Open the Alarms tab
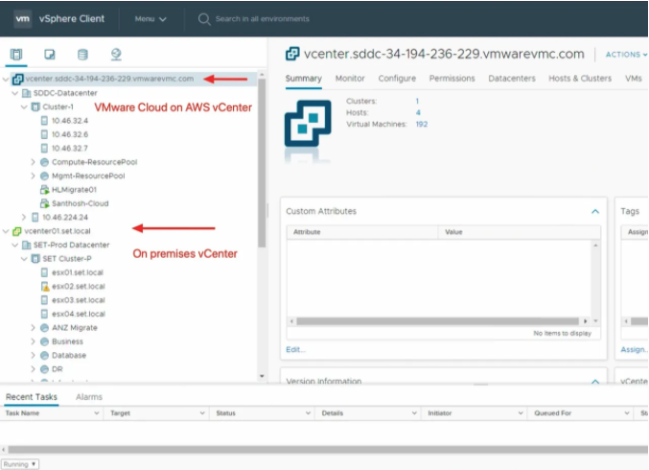649x470 pixels. (89, 397)
